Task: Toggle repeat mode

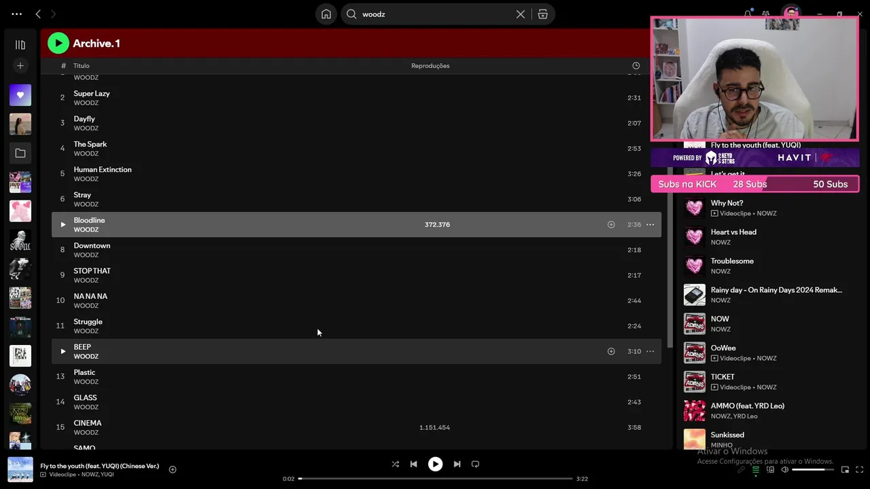Action: [475, 465]
